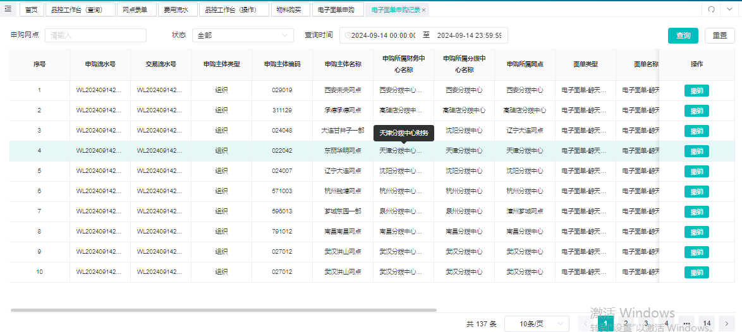Focus the 申购网点 input field

(x=95, y=35)
